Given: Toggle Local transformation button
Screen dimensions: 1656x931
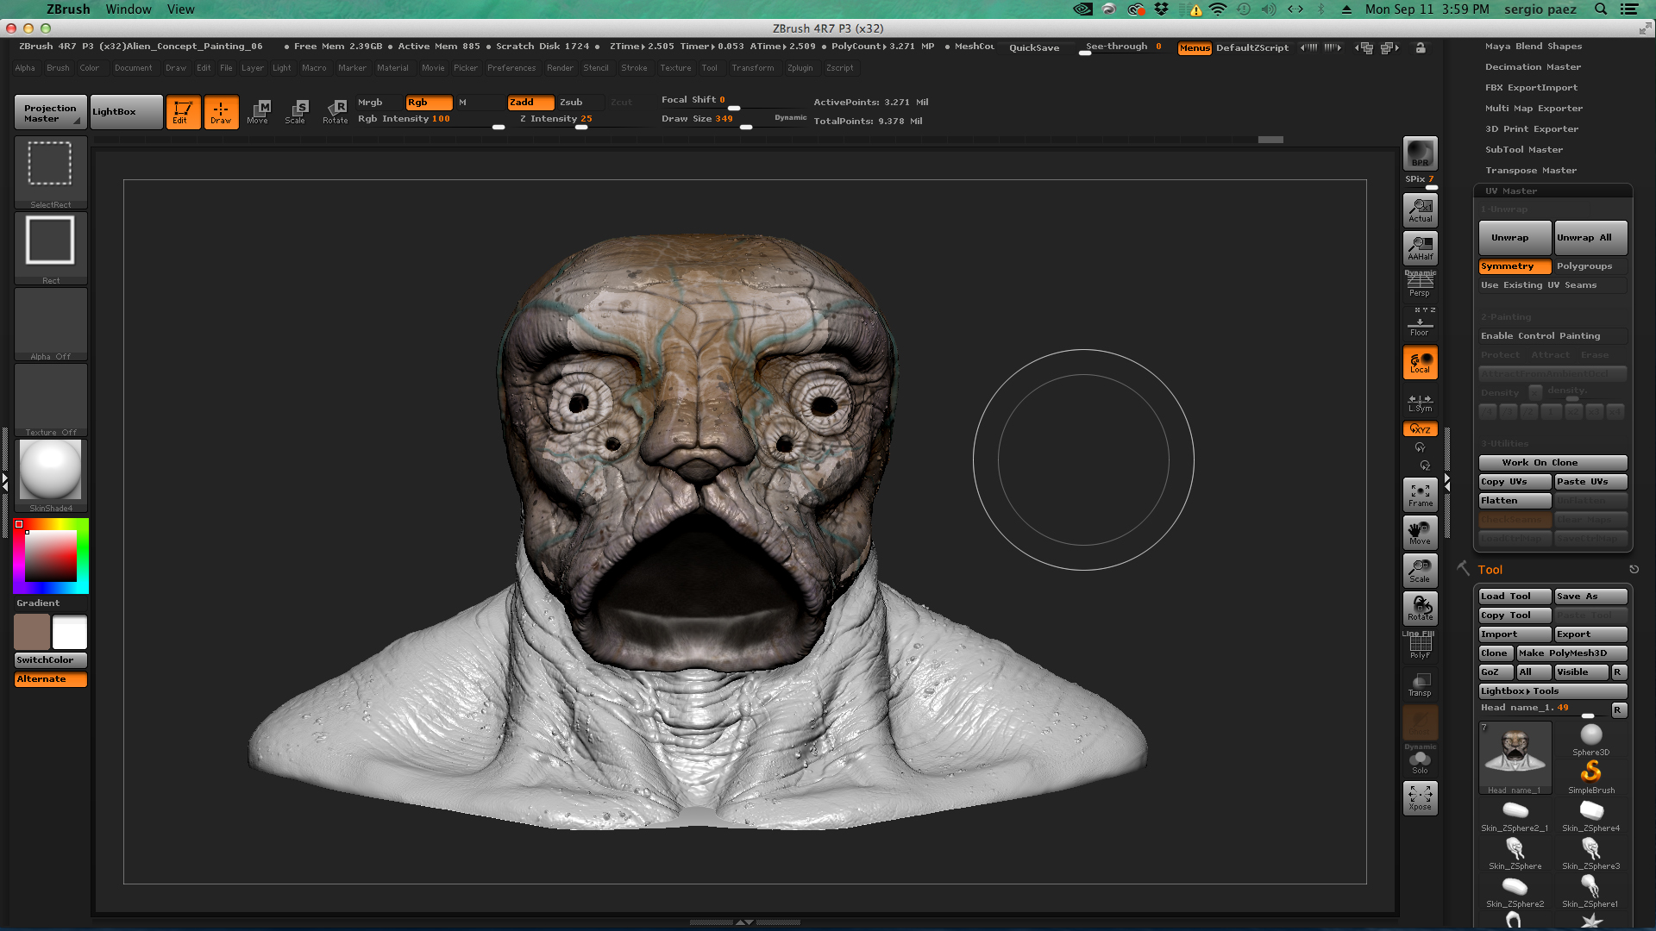Looking at the screenshot, I should point(1420,362).
